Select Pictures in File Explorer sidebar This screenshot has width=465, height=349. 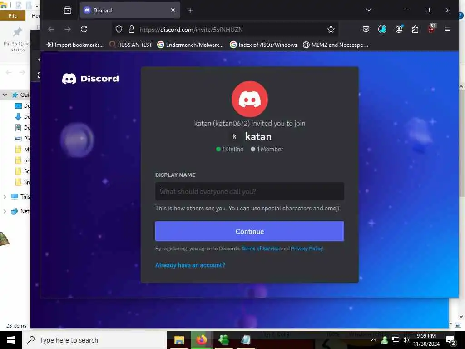[x=22, y=138]
